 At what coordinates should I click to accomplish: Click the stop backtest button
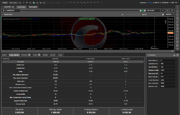[167, 10]
